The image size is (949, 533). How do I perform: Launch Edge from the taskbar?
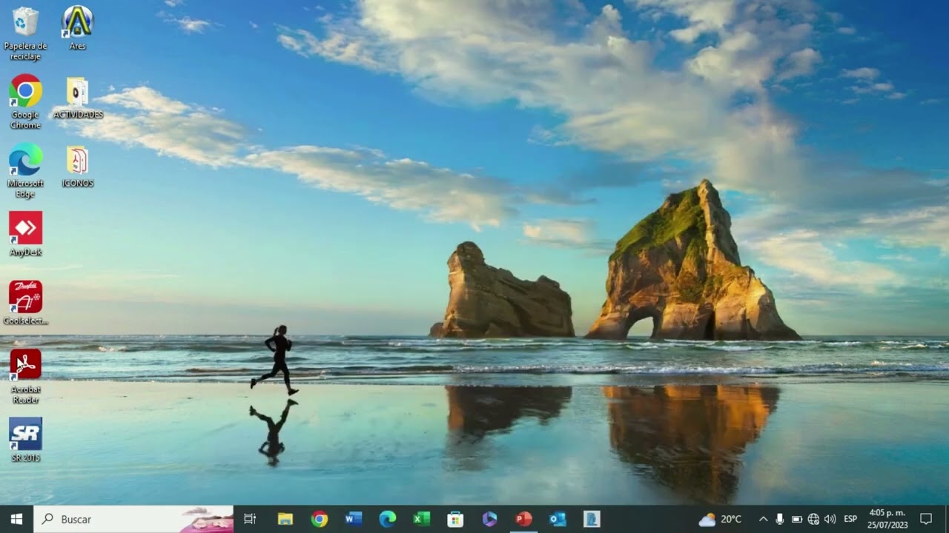(388, 519)
